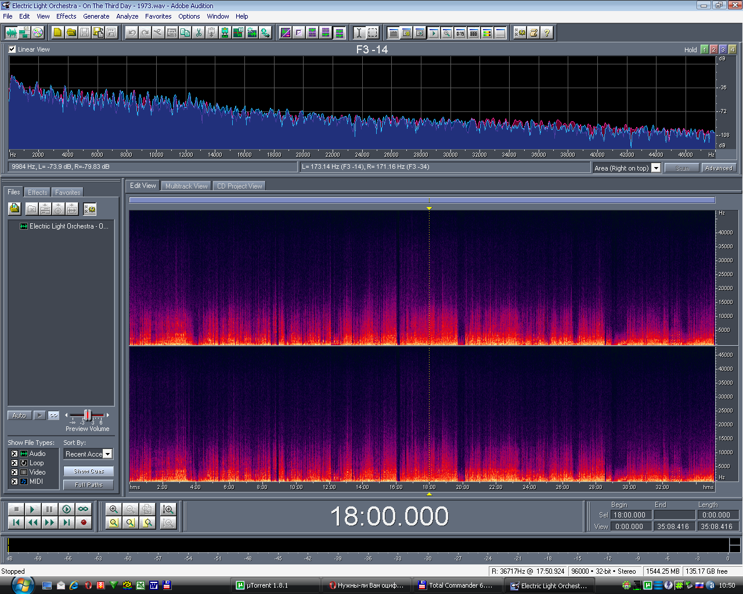This screenshot has width=743, height=594.
Task: Open the Sort By dropdown
Action: 107,454
